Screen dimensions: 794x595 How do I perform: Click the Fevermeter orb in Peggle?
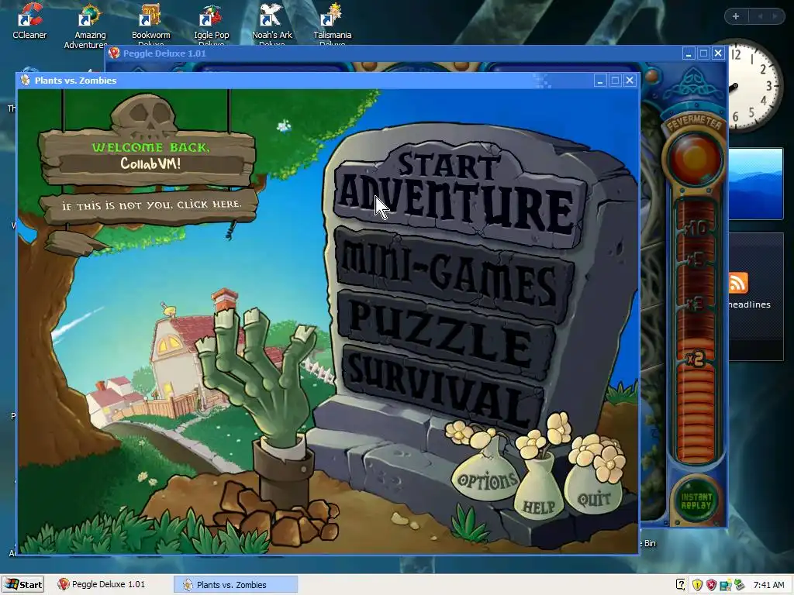695,158
